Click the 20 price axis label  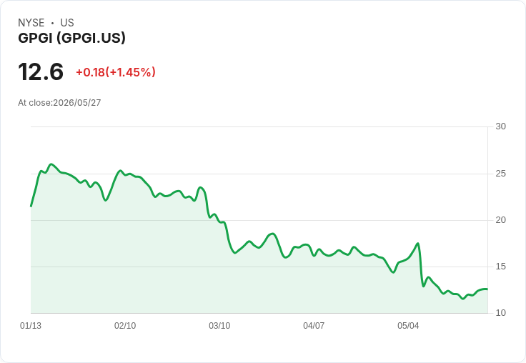click(500, 220)
